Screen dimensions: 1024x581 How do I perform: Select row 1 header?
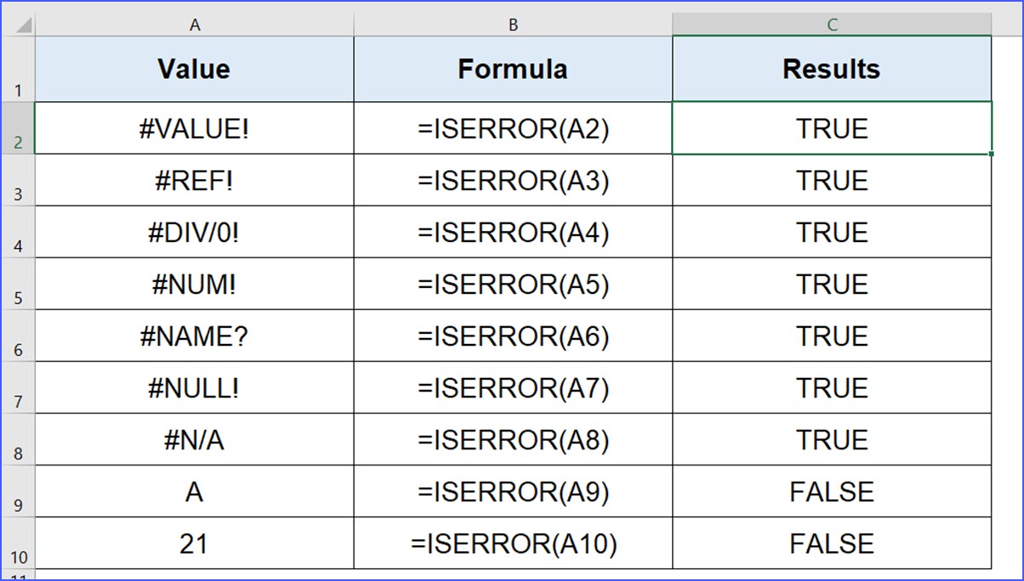19,70
